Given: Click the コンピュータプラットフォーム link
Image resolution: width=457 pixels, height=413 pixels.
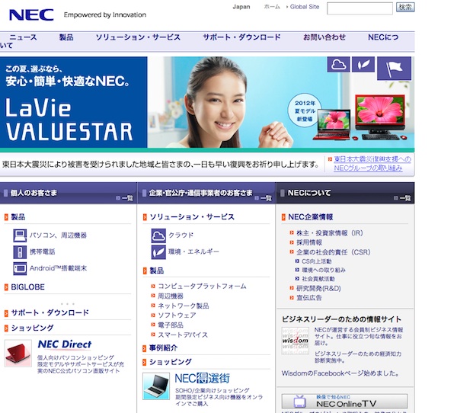Looking at the screenshot, I should [202, 287].
